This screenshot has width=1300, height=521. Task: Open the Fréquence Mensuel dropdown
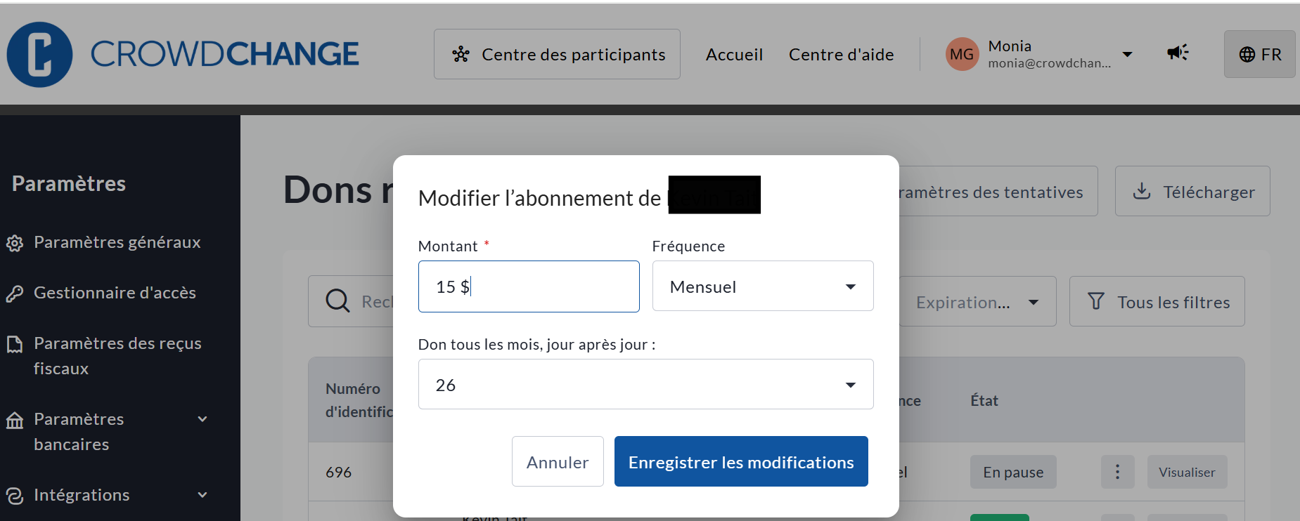pos(762,286)
